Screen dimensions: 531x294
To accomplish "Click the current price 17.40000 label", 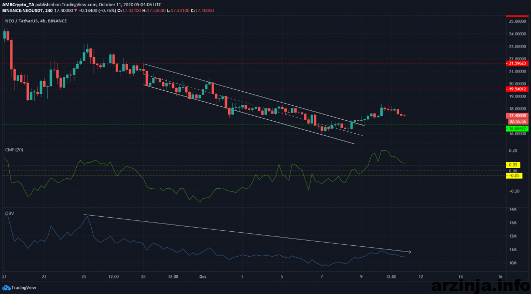I will [517, 116].
